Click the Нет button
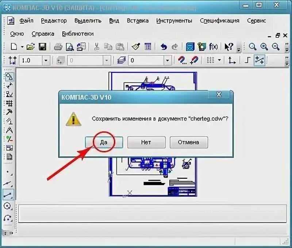This screenshot has height=248, width=292. (x=146, y=142)
